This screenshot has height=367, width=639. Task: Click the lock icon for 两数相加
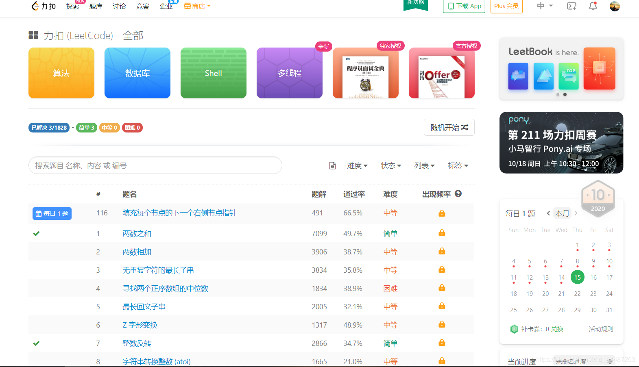point(442,251)
